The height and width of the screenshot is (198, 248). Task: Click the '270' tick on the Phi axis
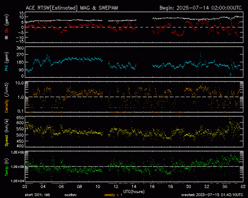coord(20,54)
